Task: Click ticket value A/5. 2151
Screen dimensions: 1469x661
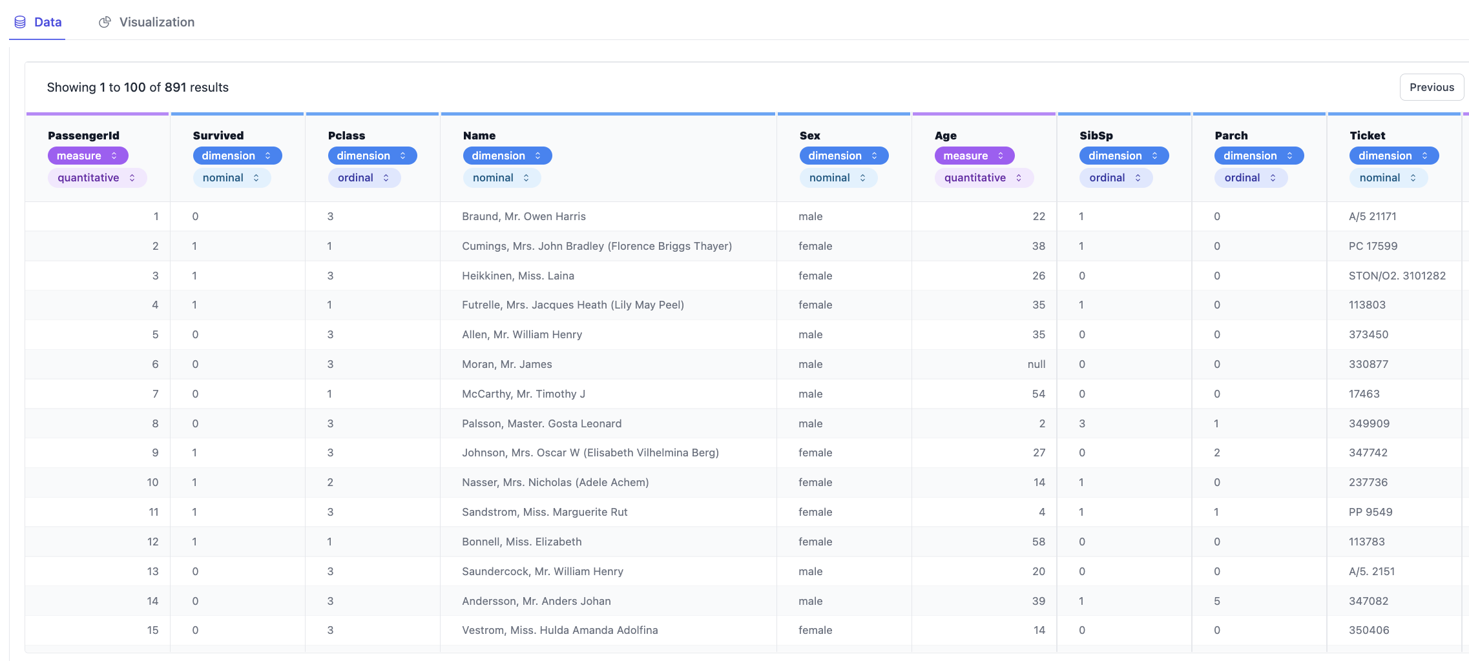Action: click(1372, 571)
